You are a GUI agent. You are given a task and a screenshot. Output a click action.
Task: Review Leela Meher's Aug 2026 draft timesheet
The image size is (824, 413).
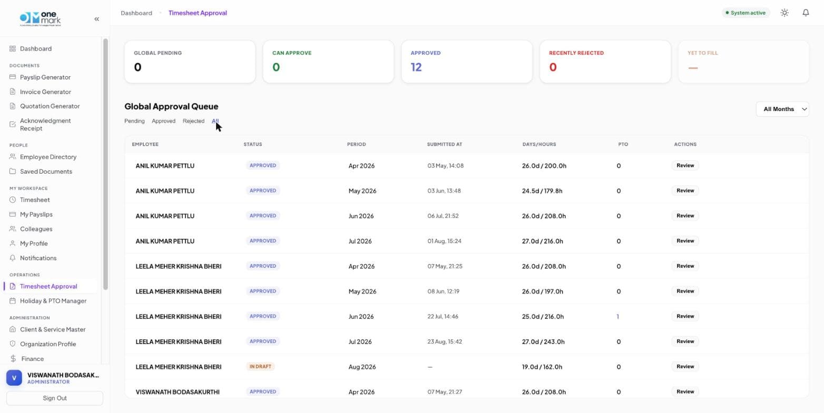click(685, 367)
